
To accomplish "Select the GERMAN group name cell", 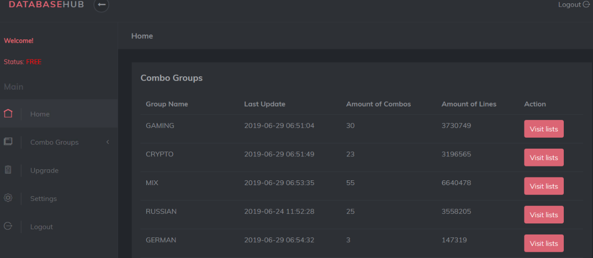I will tap(161, 240).
